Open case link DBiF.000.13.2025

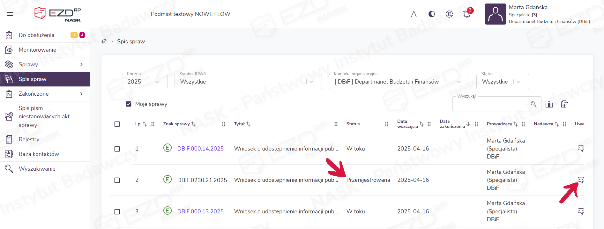200,211
